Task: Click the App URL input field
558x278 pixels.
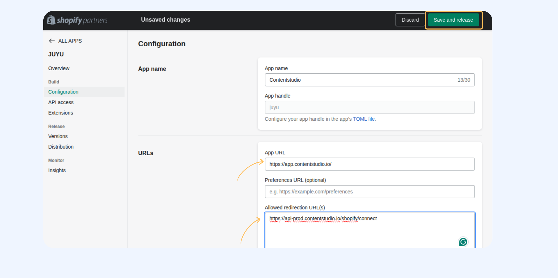Action: tap(369, 164)
